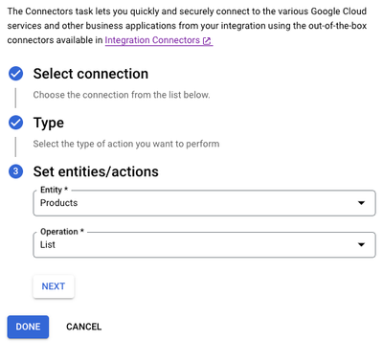The width and height of the screenshot is (383, 363).
Task: Click the CANCEL button
Action: 83,327
